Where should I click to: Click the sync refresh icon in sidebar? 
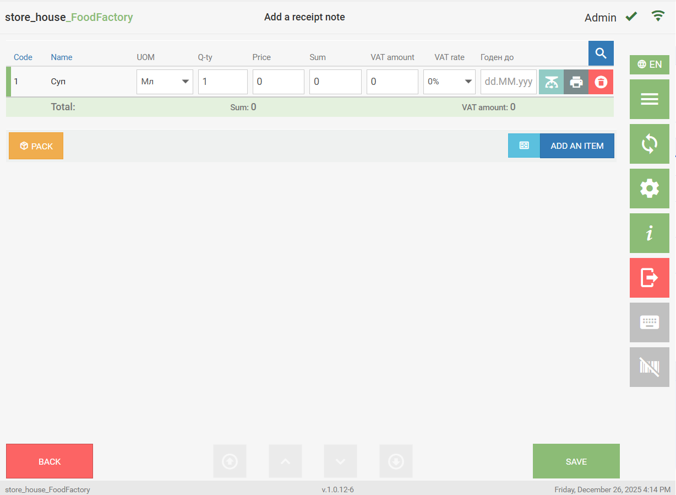tap(649, 144)
